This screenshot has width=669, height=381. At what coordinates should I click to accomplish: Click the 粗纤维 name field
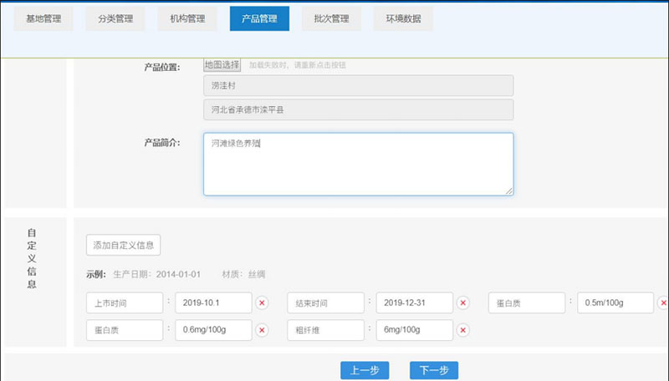[x=325, y=330]
